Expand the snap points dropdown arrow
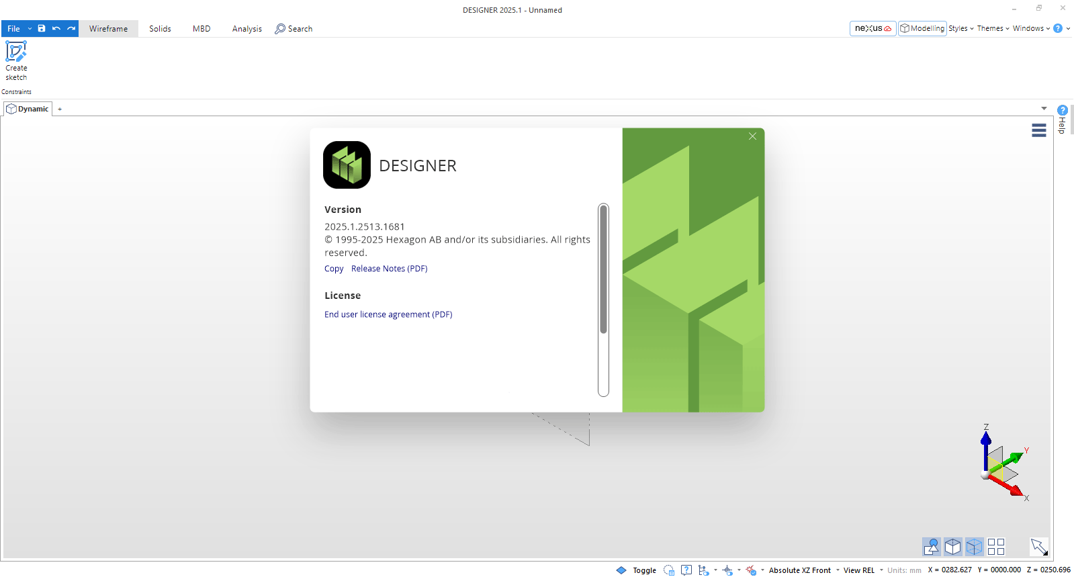The image size is (1074, 577). (715, 570)
